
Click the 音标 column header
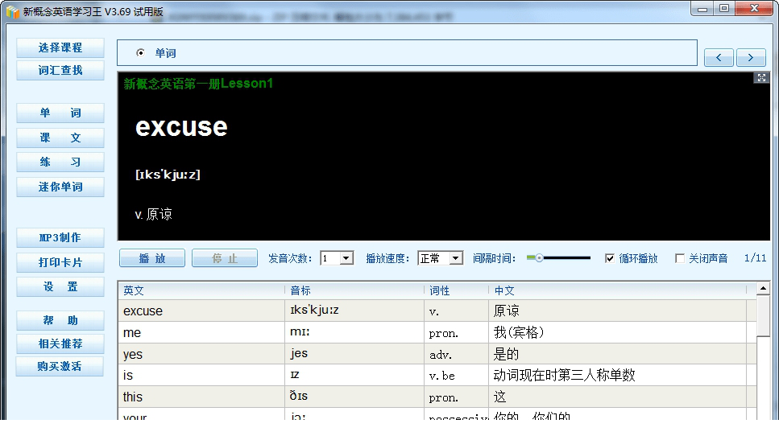354,290
